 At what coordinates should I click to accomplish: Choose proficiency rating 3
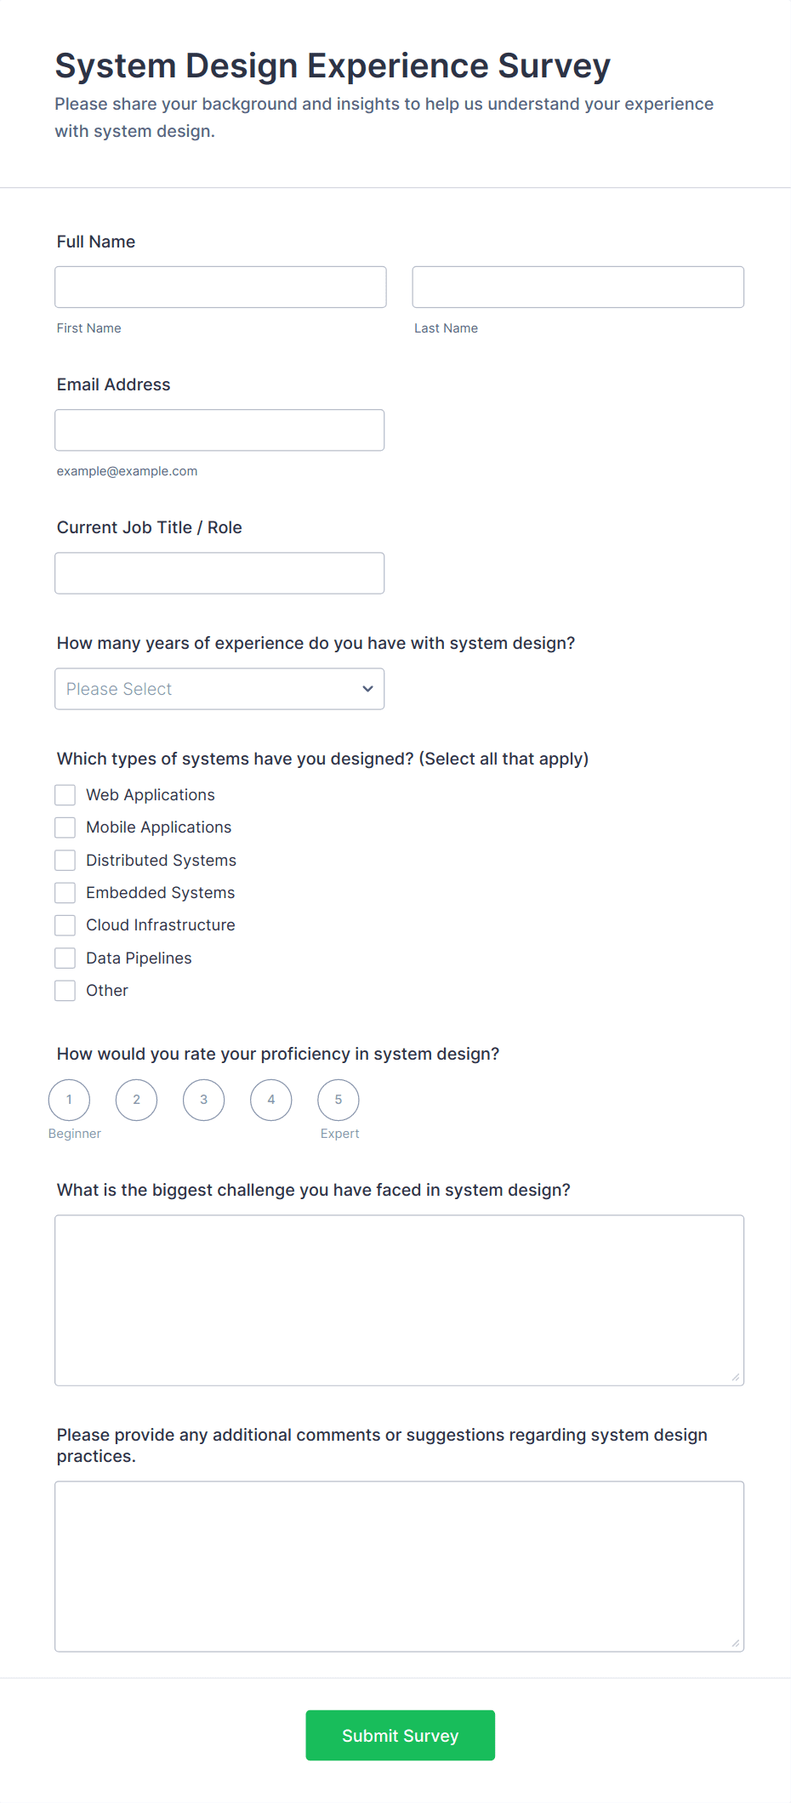point(204,1101)
